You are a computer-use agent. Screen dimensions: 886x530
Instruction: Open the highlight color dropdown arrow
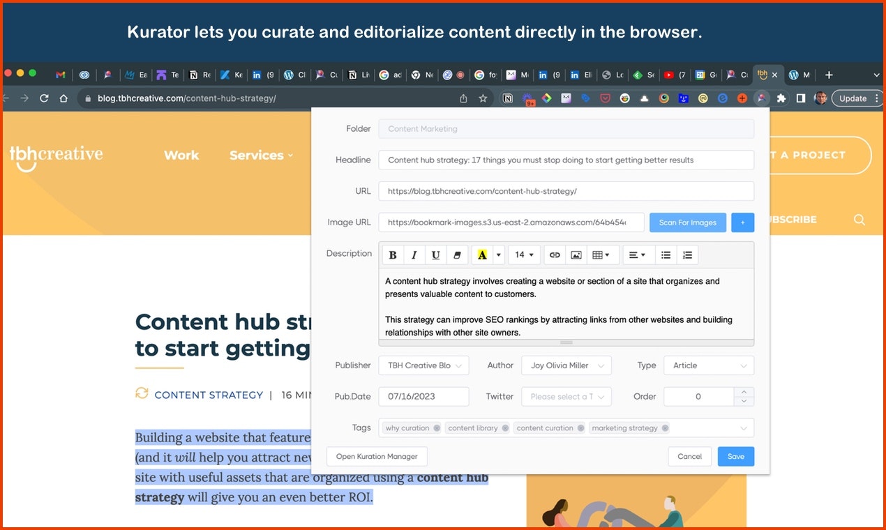[498, 255]
